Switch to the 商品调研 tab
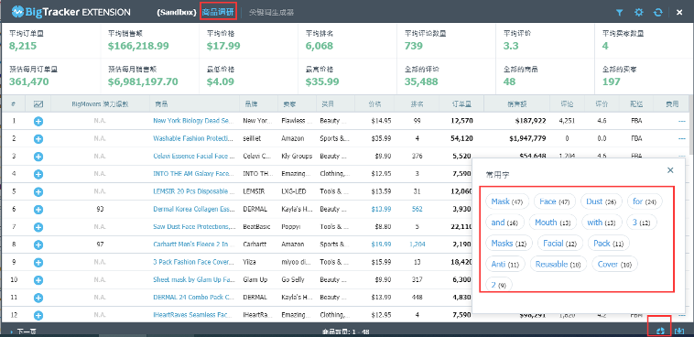The width and height of the screenshot is (694, 337). (218, 12)
